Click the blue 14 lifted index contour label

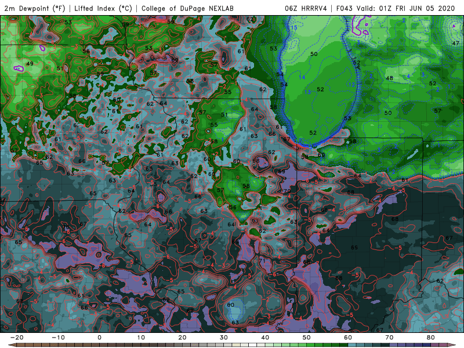pyautogui.click(x=302, y=78)
